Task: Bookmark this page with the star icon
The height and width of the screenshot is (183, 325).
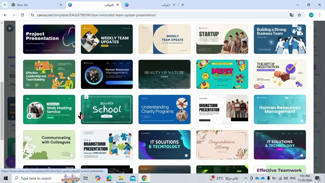Action: pos(299,15)
